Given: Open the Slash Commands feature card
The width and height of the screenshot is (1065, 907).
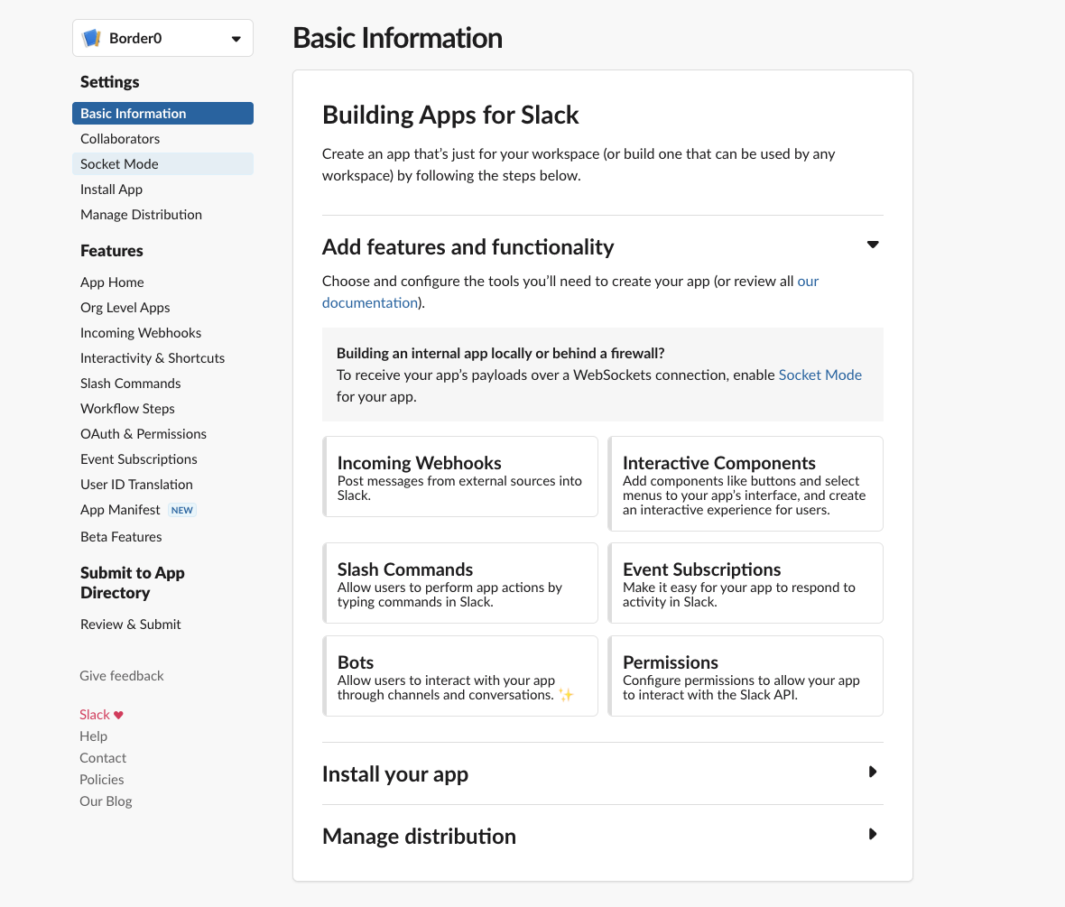Looking at the screenshot, I should point(460,583).
